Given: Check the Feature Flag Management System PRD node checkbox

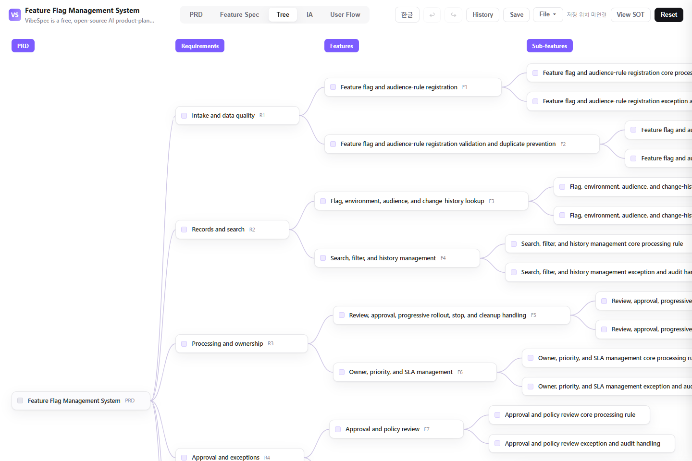Looking at the screenshot, I should pyautogui.click(x=20, y=400).
